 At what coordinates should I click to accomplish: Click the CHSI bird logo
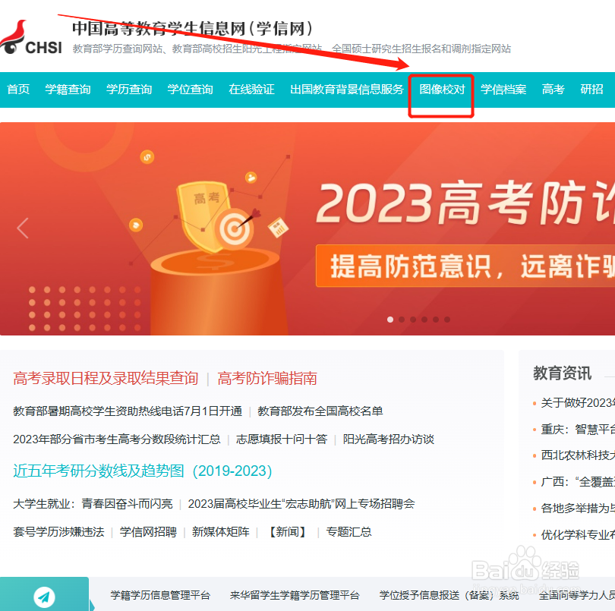[x=30, y=38]
